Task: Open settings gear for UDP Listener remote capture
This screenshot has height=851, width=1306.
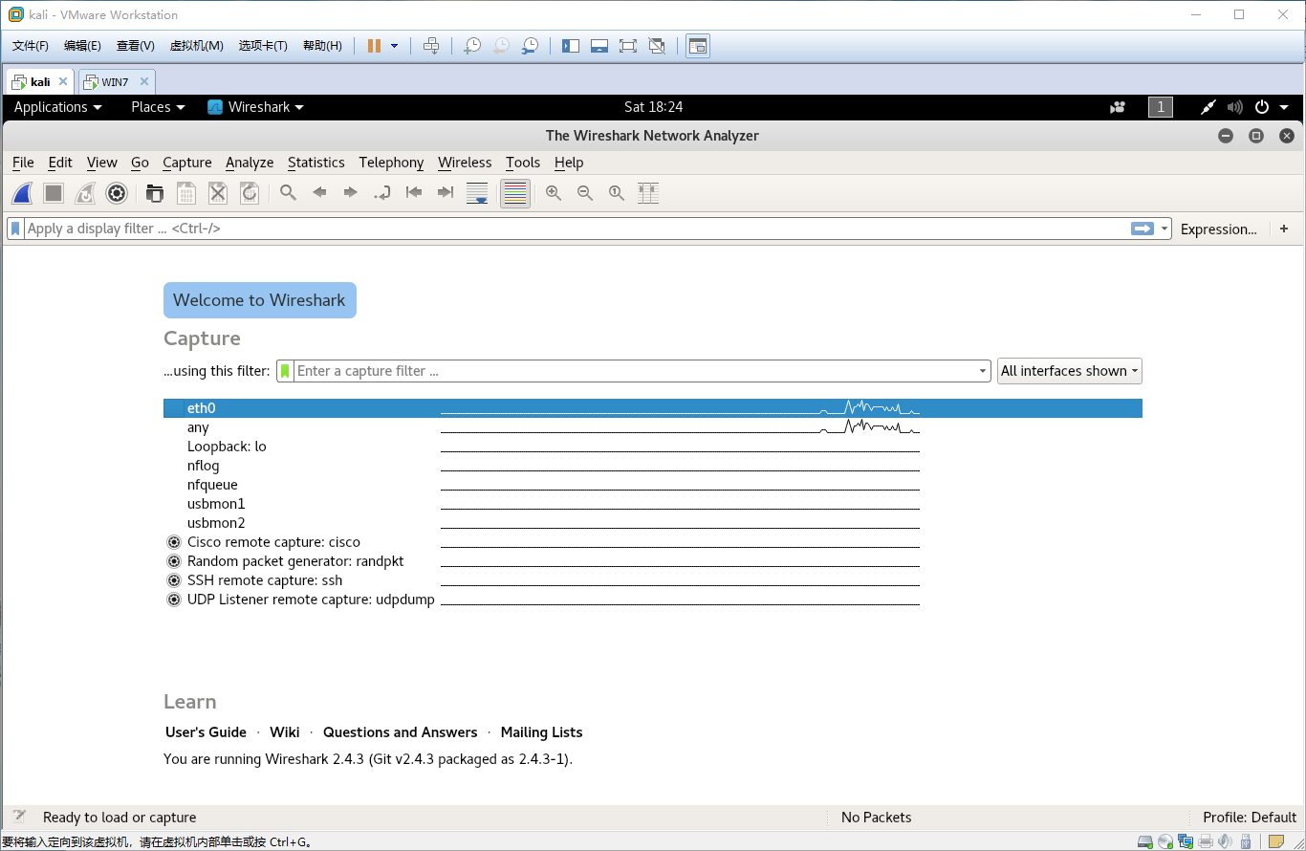Action: click(174, 600)
